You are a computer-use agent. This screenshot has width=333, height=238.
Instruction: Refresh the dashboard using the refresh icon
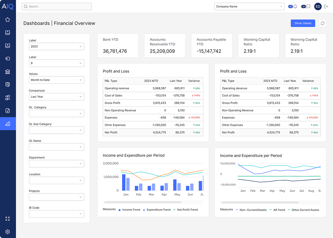coord(322,23)
